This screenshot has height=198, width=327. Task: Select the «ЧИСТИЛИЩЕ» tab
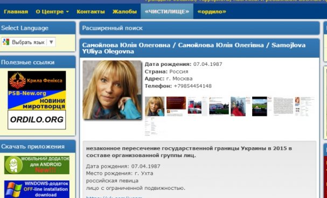coord(167,11)
